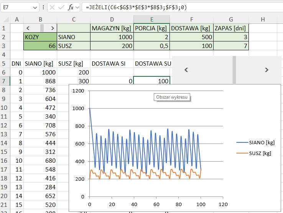
Task: Click right arrow of small scrollbar in B1
Action: 53,28
